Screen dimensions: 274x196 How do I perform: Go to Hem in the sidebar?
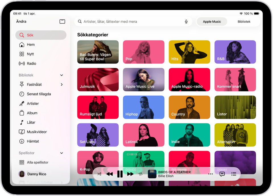click(41, 45)
